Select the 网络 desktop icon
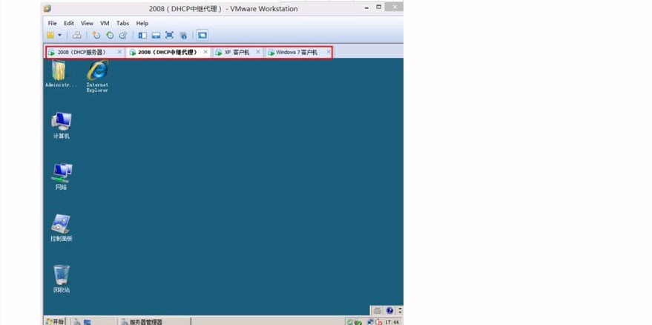This screenshot has width=652, height=325. 61,177
